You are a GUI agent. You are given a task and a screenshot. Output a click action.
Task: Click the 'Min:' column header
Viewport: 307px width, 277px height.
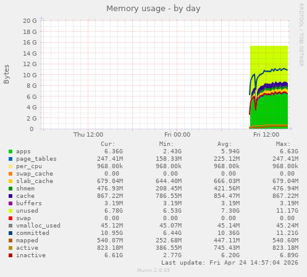click(x=166, y=144)
